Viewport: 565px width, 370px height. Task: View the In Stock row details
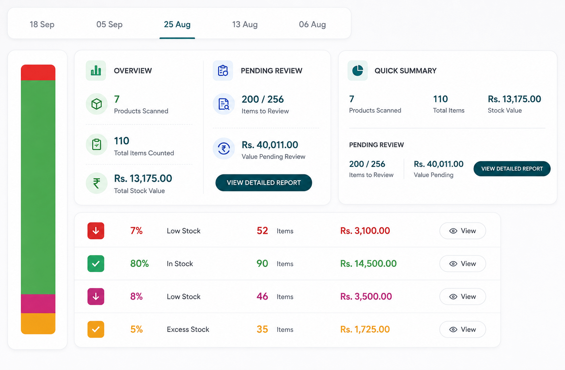point(463,264)
